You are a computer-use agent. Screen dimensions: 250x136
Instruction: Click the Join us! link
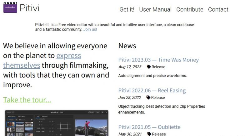pos(90,29)
